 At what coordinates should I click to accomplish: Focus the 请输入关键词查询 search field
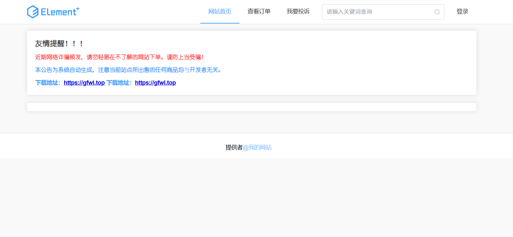[383, 12]
